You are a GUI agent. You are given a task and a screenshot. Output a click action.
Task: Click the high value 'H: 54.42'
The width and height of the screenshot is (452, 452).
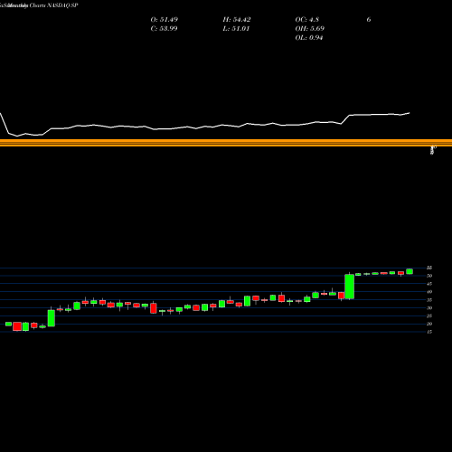click(x=237, y=20)
